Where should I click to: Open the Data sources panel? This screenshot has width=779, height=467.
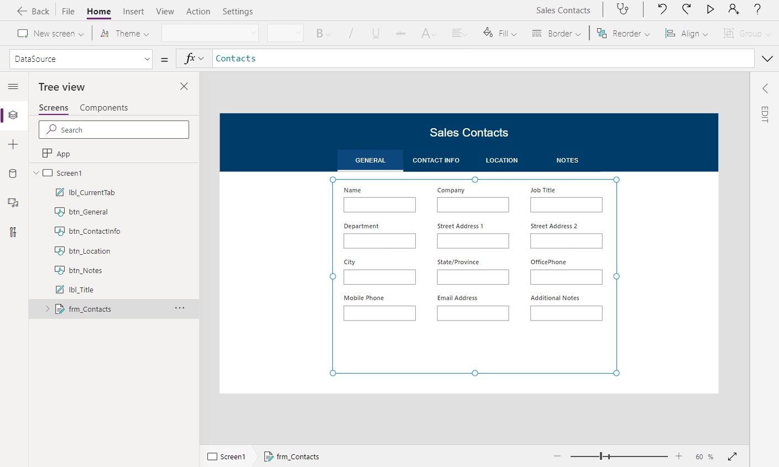point(13,174)
